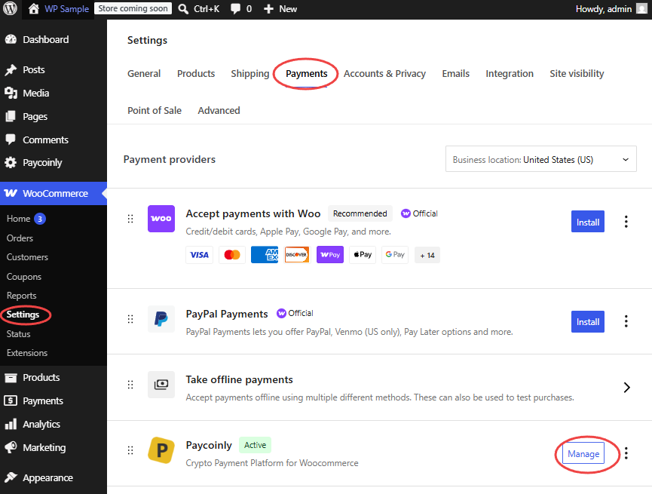Click the PayPal provider logo

161,319
